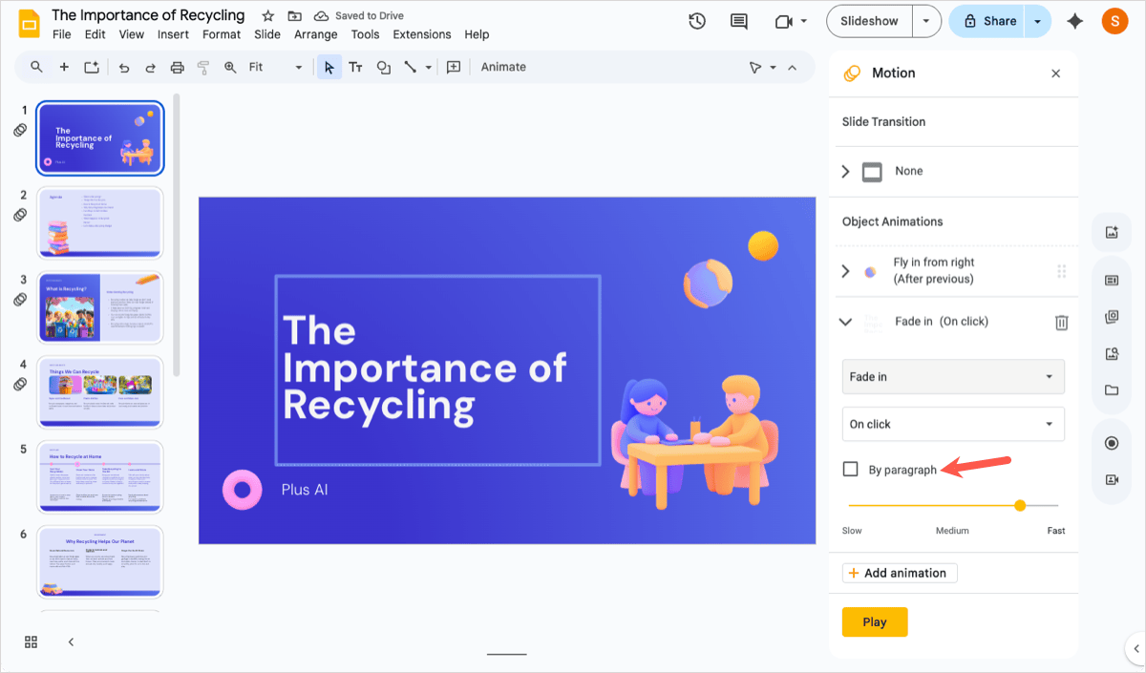Click the search menus magnifier
The image size is (1146, 673).
click(x=36, y=67)
